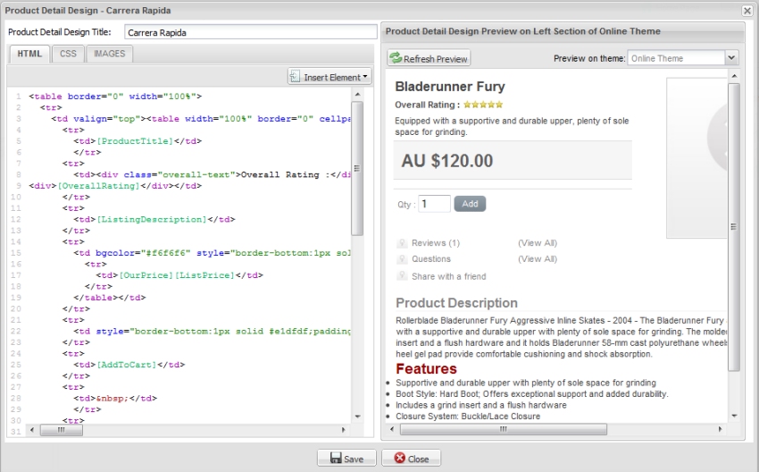The height and width of the screenshot is (472, 759).
Task: Click code line 1 with table border
Action: point(115,97)
